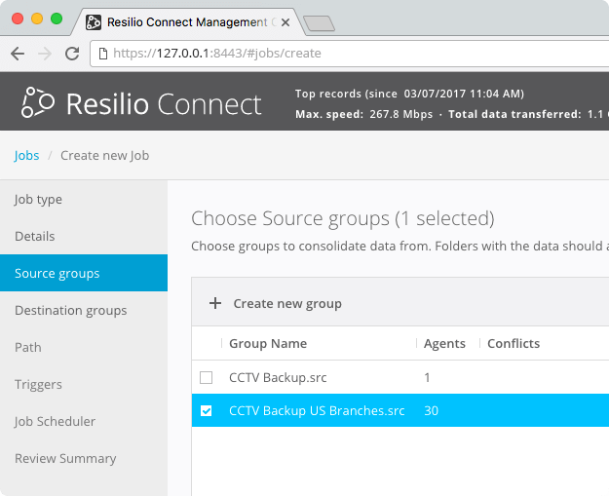This screenshot has width=609, height=496.
Task: Reload the page with refresh icon
Action: 72,54
